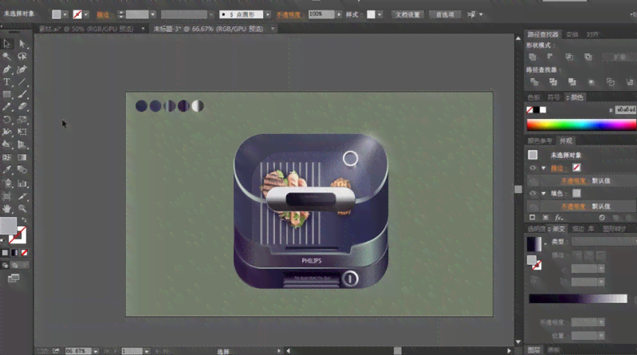
Task: Click the Intersect shape mode icon
Action: tap(569, 57)
